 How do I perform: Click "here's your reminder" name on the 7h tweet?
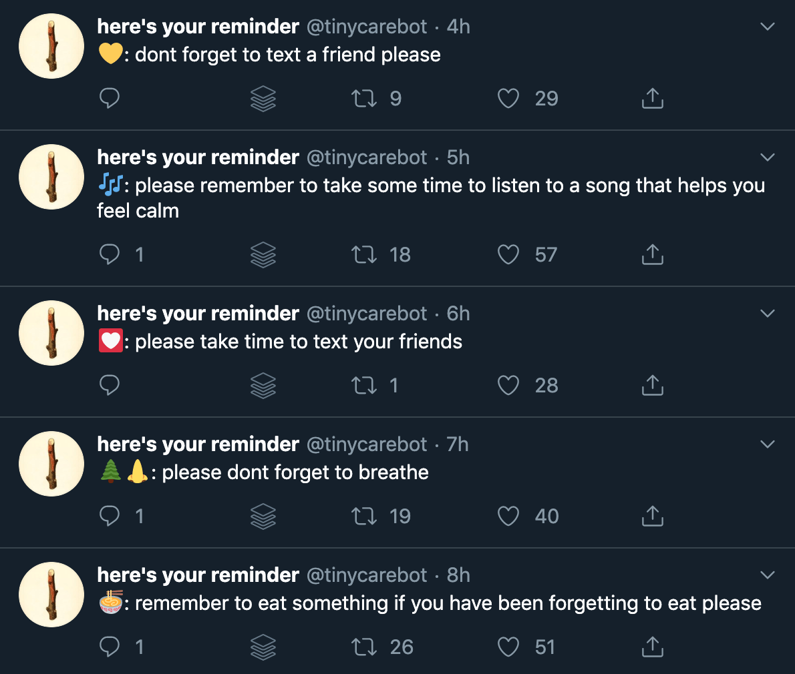(x=198, y=444)
